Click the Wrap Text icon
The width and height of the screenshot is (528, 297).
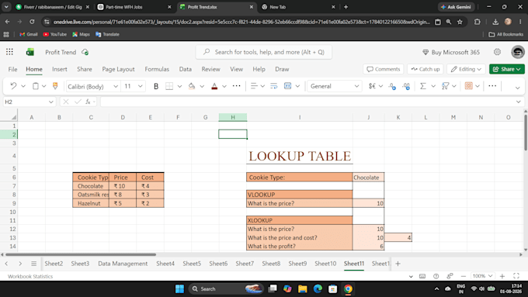click(274, 86)
